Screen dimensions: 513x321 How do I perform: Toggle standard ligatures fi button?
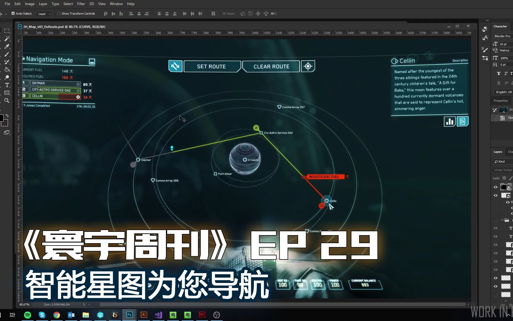tap(499, 83)
